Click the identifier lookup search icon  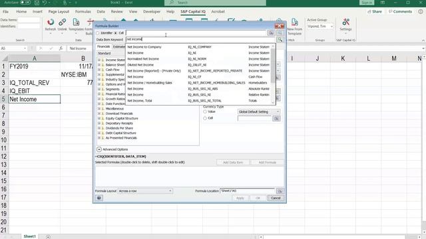coord(280,33)
